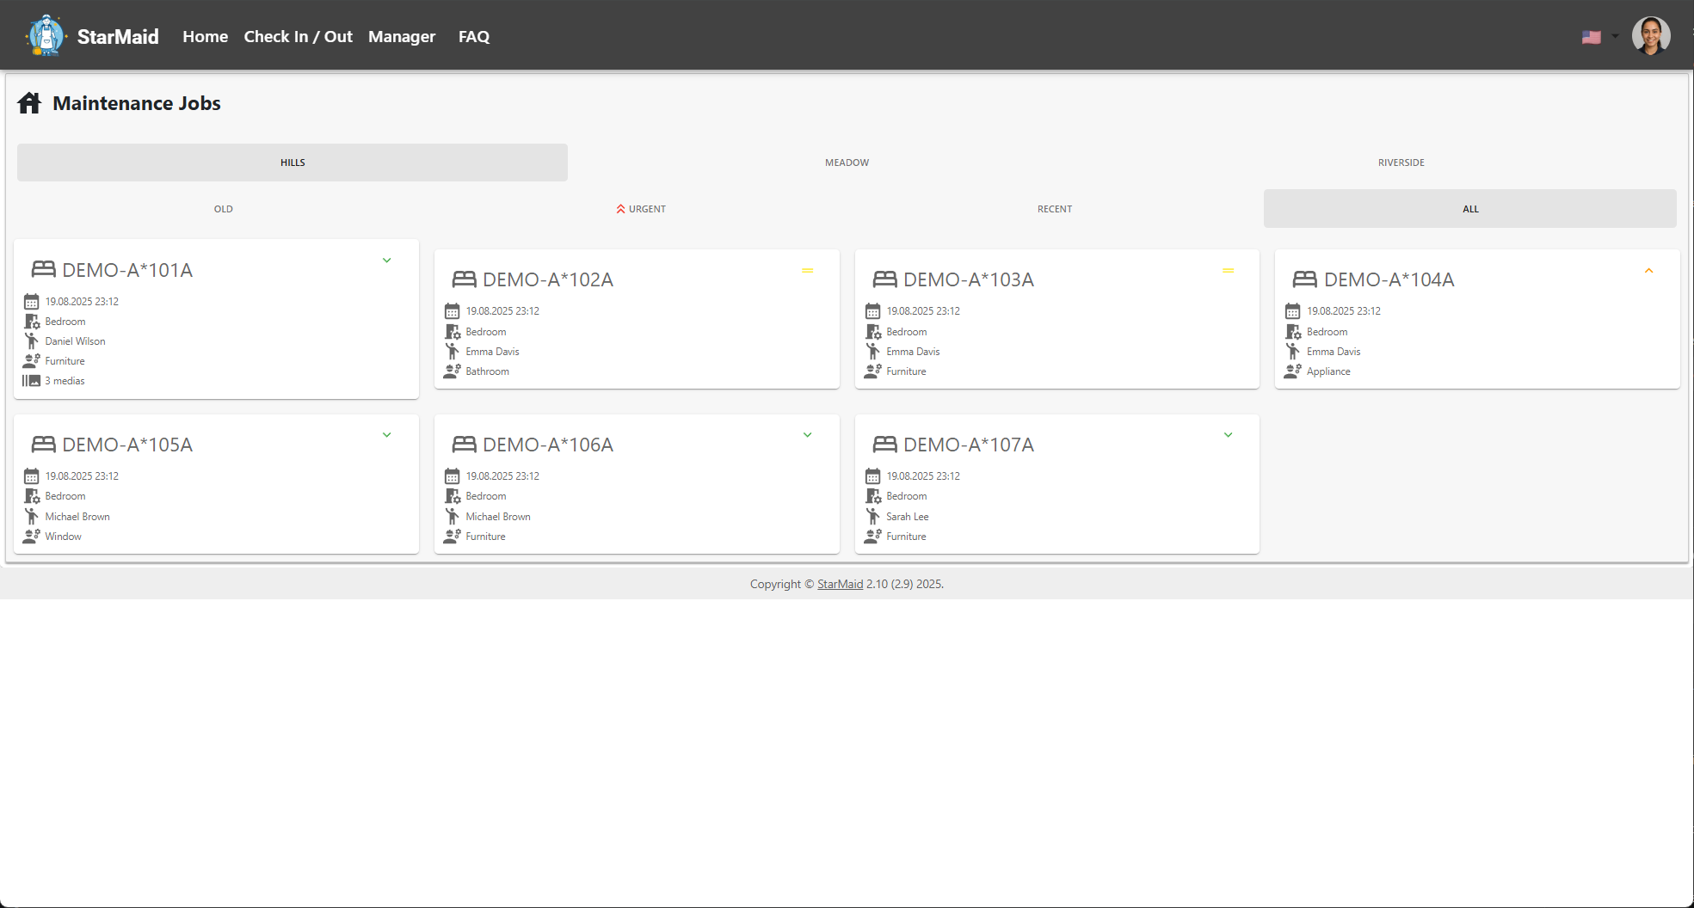The width and height of the screenshot is (1694, 908).
Task: Click the person icon beside Daniel Wilson
Action: point(32,341)
